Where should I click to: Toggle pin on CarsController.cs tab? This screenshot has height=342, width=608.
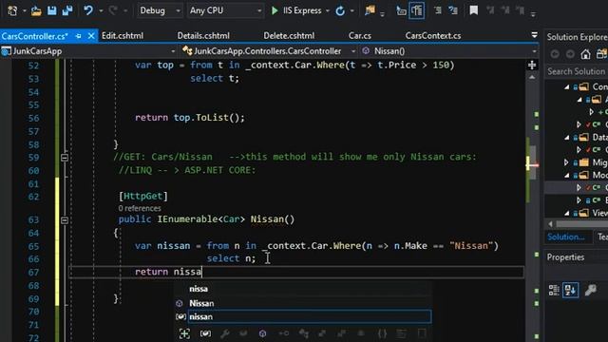click(78, 36)
